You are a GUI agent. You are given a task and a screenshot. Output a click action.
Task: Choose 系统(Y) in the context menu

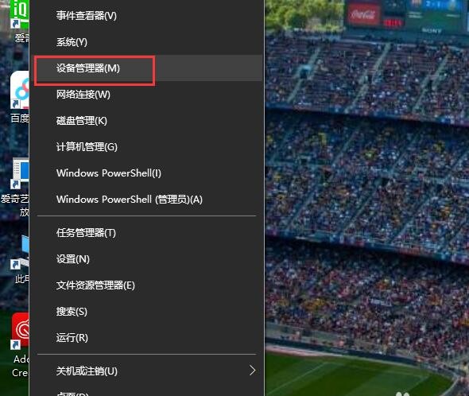(146, 42)
